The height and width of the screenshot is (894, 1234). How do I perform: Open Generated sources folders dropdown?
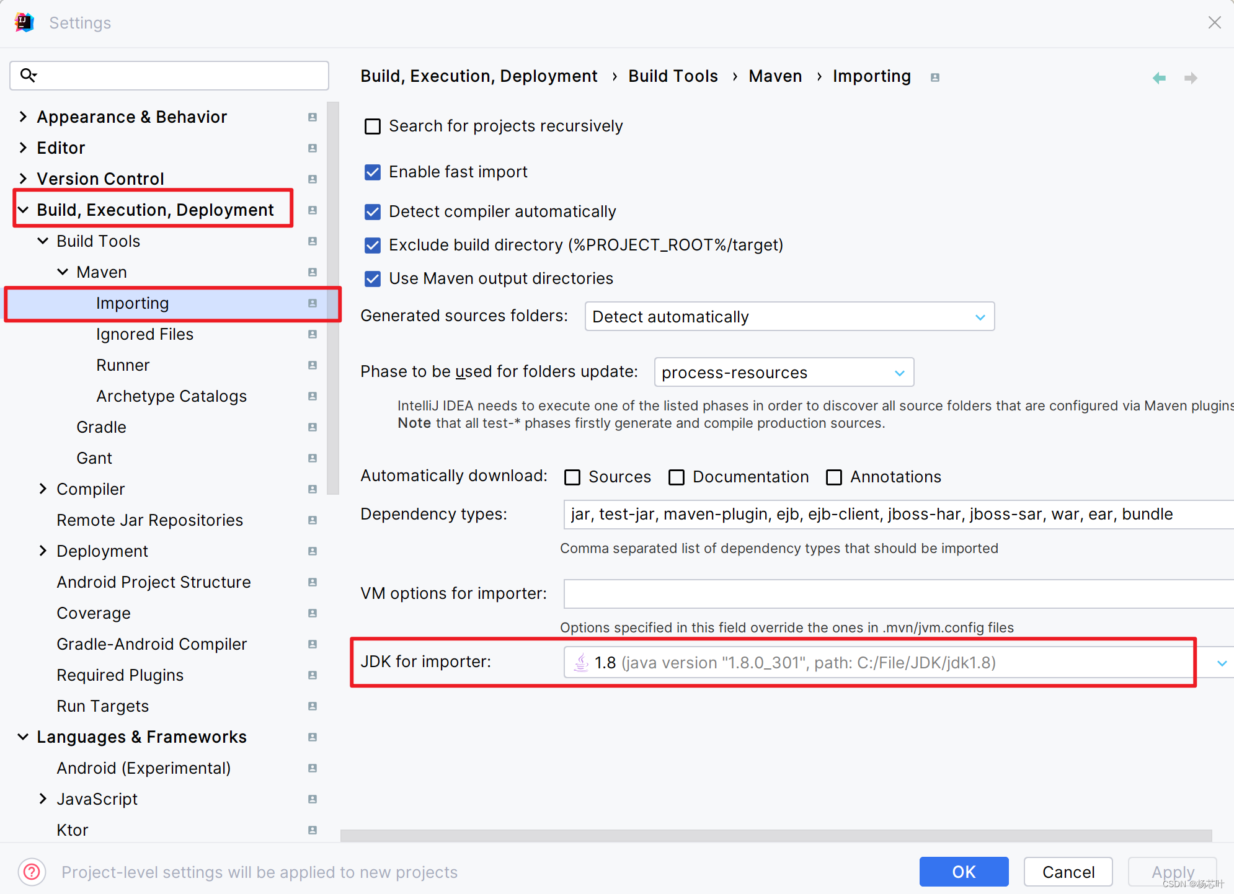coord(789,317)
